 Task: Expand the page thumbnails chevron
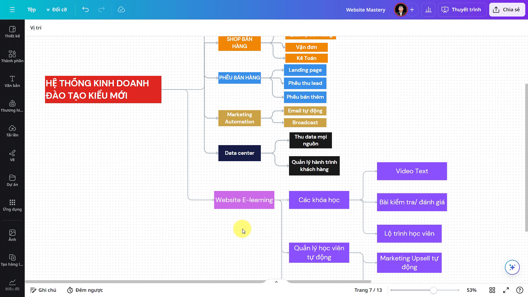276,282
